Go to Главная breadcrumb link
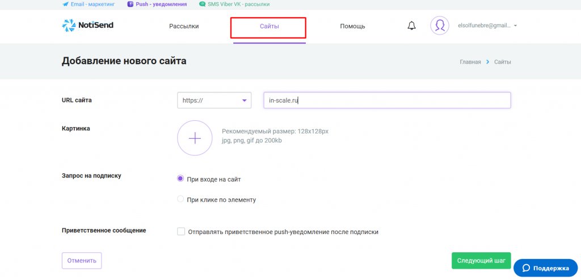This screenshot has height=280, width=581. tap(470, 62)
